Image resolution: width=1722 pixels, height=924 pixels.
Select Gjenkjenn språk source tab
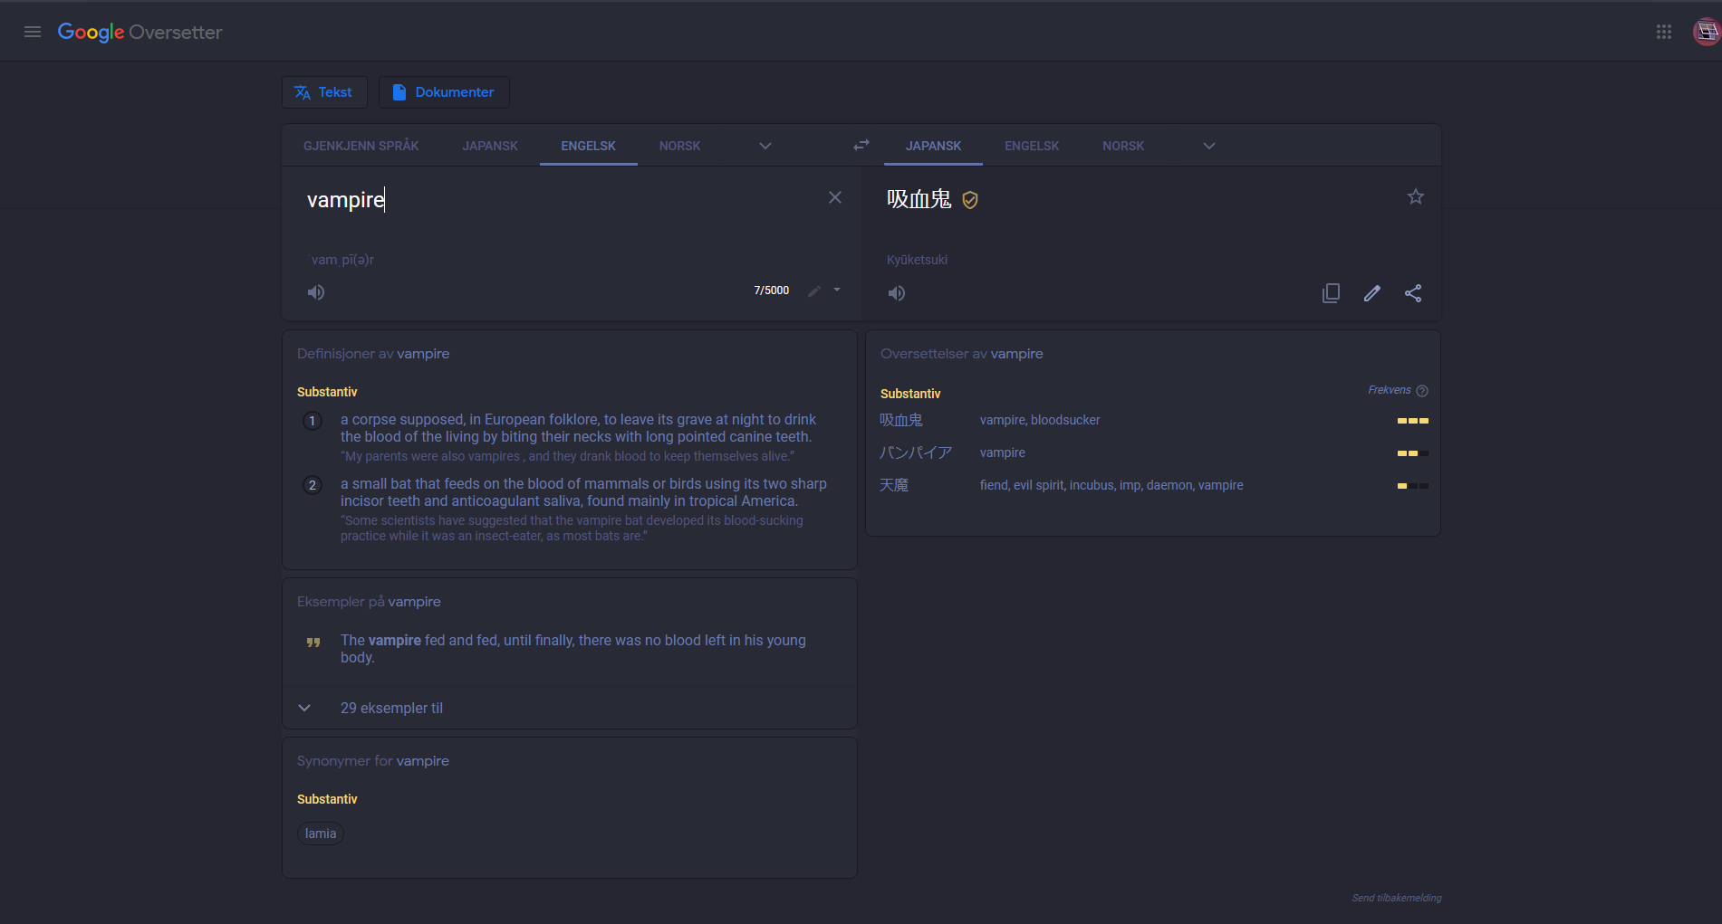pyautogui.click(x=361, y=146)
